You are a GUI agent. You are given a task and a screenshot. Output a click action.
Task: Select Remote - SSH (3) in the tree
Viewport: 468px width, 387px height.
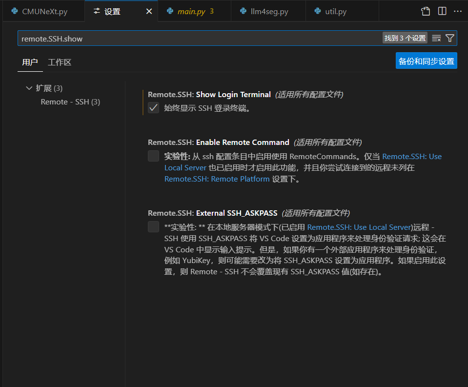point(70,102)
